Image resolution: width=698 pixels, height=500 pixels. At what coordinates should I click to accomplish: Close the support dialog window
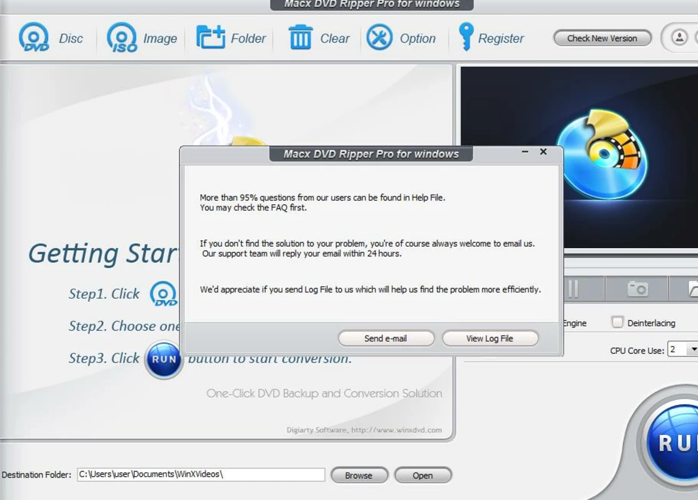click(543, 152)
